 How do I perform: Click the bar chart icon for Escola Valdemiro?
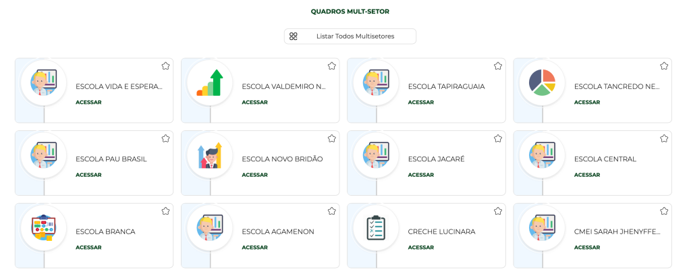210,83
